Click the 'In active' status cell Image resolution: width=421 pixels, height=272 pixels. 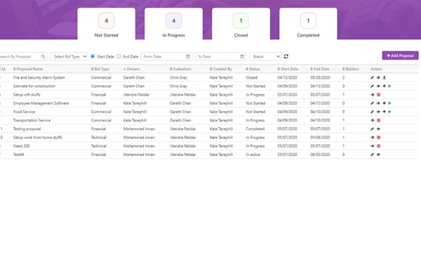pos(253,155)
